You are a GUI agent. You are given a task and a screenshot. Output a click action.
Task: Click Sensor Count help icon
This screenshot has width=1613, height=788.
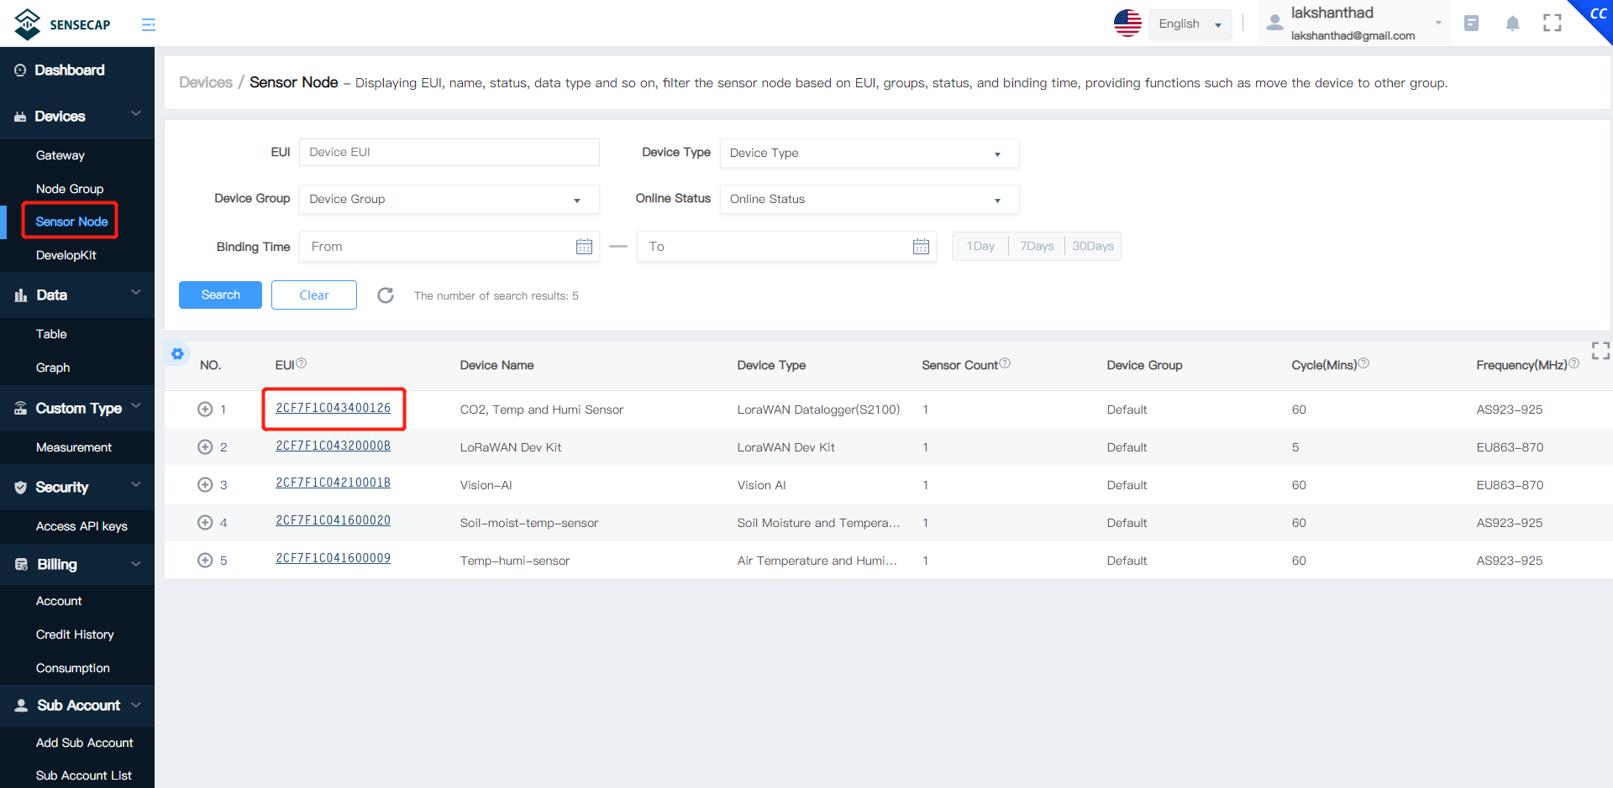1005,363
